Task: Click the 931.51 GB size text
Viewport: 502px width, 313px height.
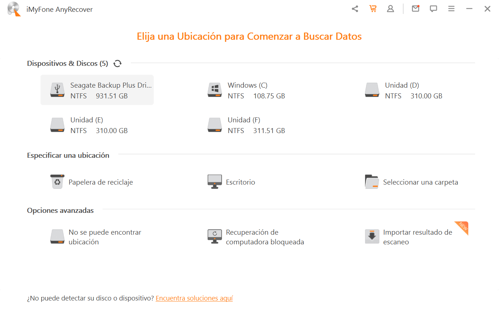Action: tap(112, 96)
